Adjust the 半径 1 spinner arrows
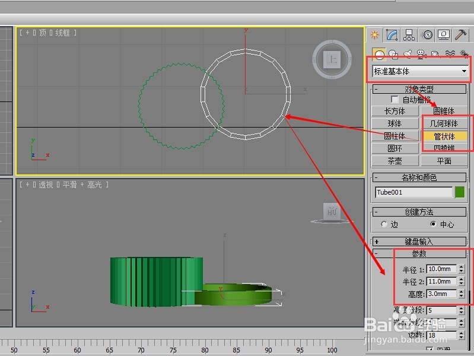Viewport: 474px width, 356px height. (x=462, y=269)
